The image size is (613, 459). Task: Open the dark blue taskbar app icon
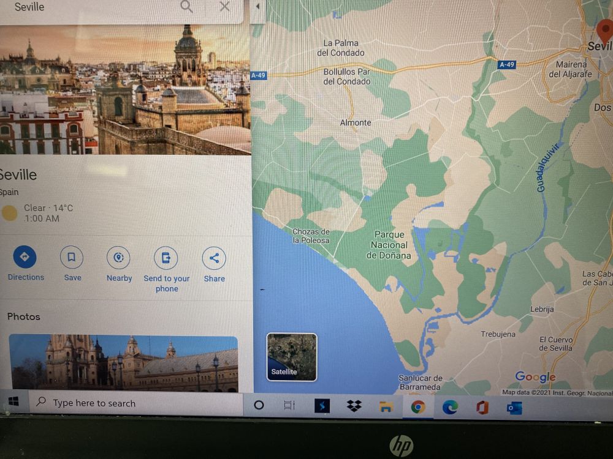pos(322,406)
